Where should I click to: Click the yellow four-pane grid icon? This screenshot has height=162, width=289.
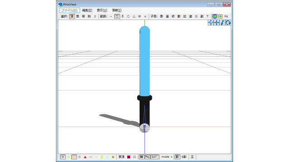coord(220,16)
